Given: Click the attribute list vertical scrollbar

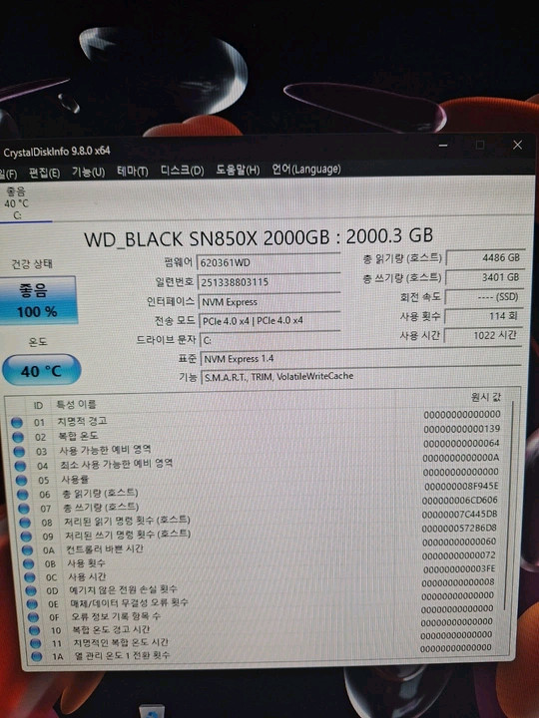Looking at the screenshot, I should point(509,506).
